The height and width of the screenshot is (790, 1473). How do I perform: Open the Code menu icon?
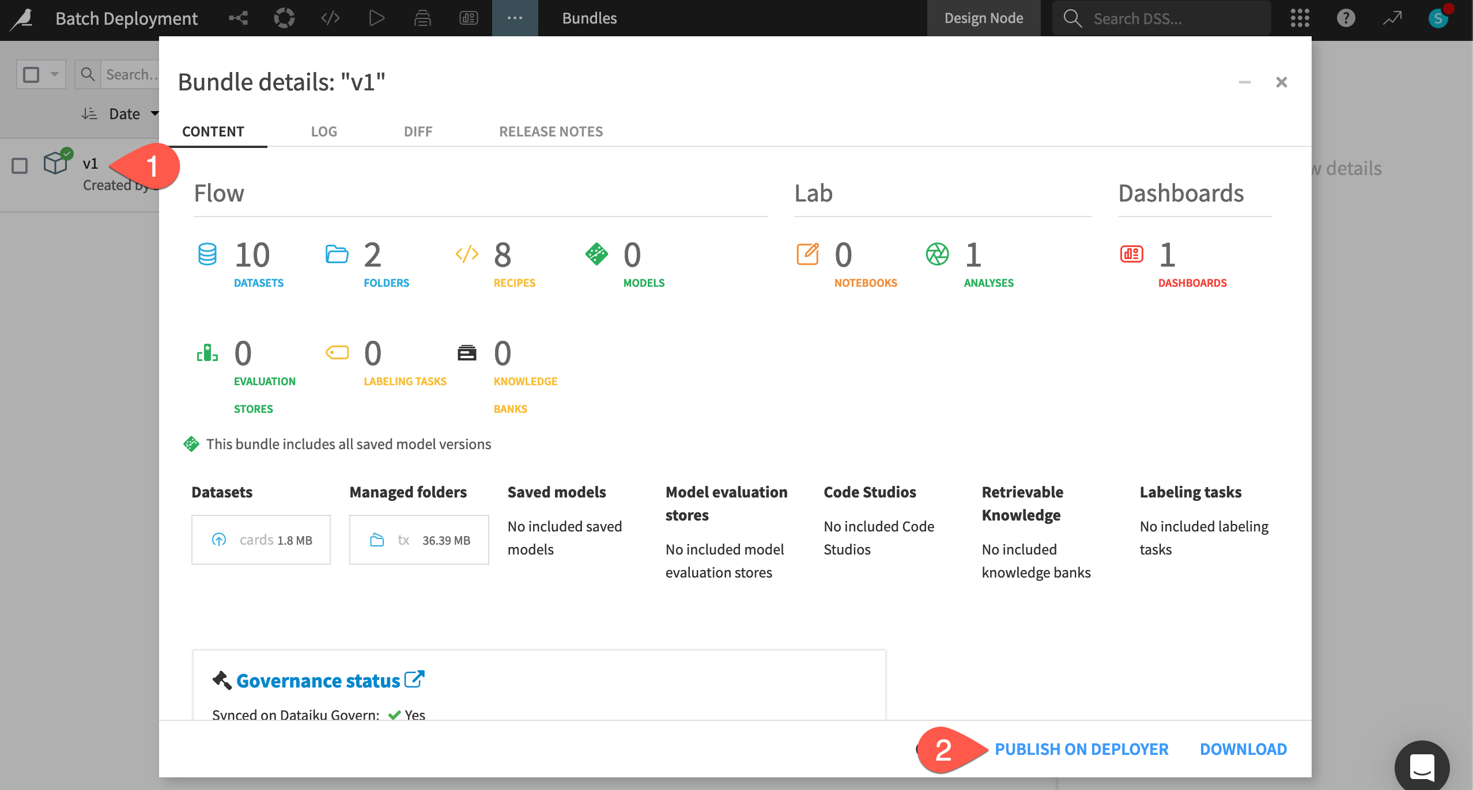(330, 18)
